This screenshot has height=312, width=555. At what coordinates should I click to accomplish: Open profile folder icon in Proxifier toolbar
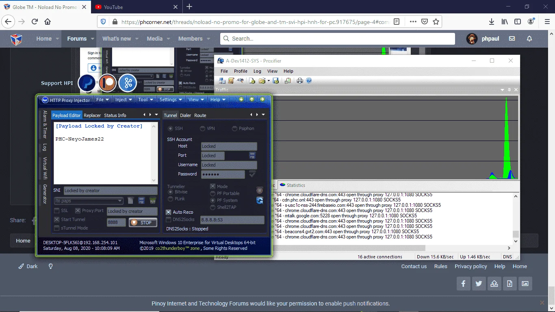click(262, 80)
